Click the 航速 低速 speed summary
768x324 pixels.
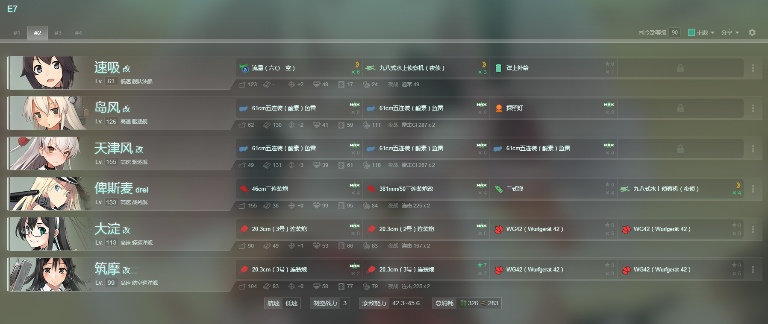coord(282,303)
